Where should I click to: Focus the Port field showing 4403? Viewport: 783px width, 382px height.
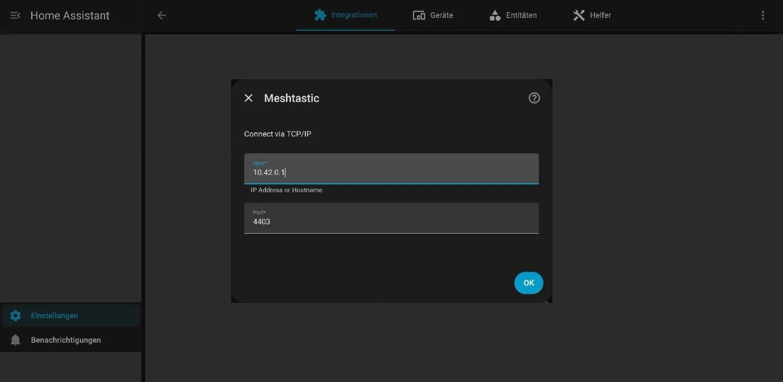[x=391, y=218]
